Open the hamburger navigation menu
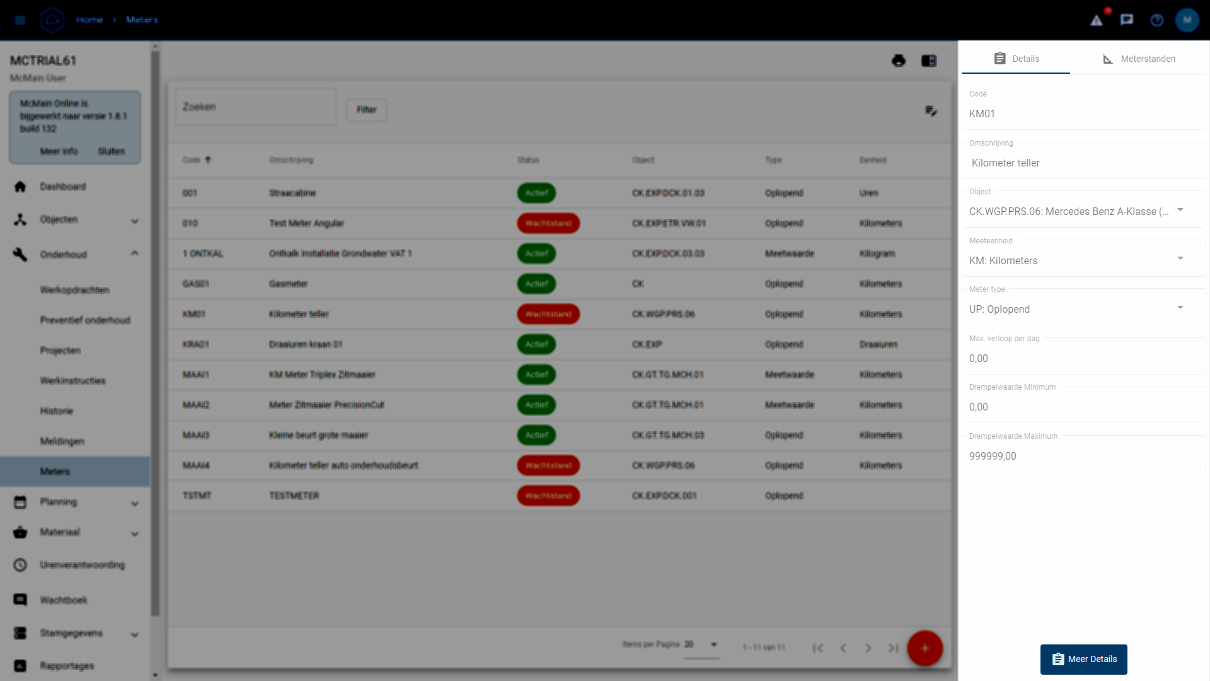The image size is (1210, 681). 20,20
